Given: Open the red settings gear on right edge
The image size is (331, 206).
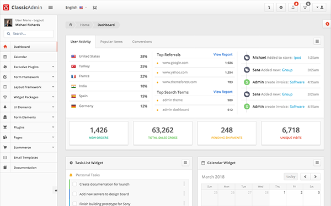Looking at the screenshot, I should [x=327, y=24].
